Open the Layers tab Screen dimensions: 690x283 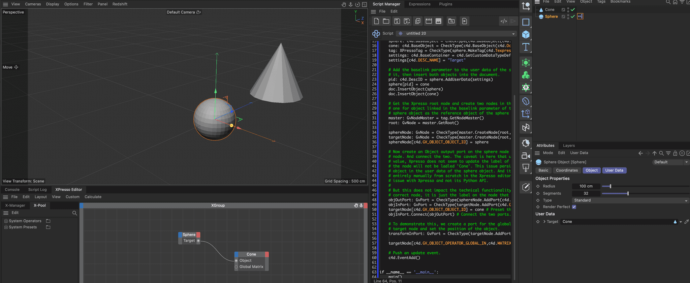(x=569, y=146)
